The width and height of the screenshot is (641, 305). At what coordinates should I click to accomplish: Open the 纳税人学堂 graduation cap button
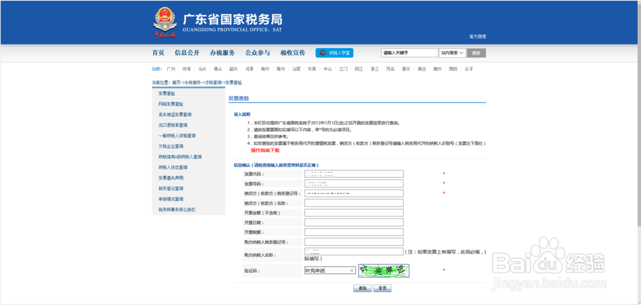[335, 53]
